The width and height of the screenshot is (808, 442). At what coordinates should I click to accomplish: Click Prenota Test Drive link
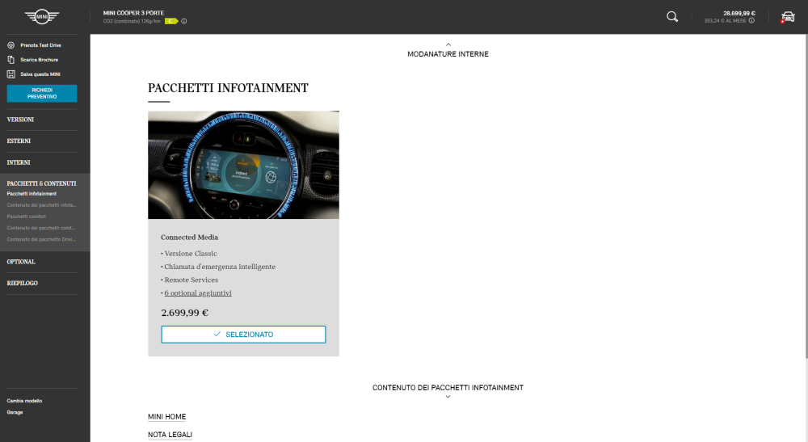tap(40, 45)
